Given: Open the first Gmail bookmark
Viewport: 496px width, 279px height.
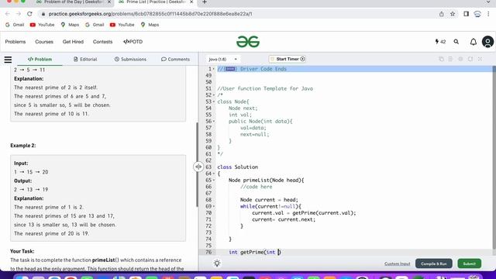Looking at the screenshot, I should click(x=15, y=25).
